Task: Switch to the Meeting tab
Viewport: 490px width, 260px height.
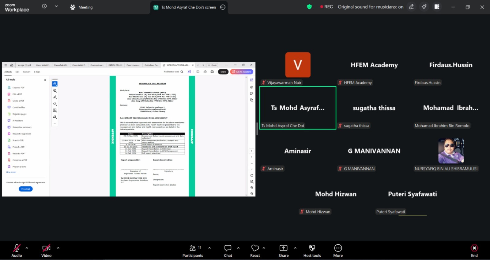Action: pos(81,7)
